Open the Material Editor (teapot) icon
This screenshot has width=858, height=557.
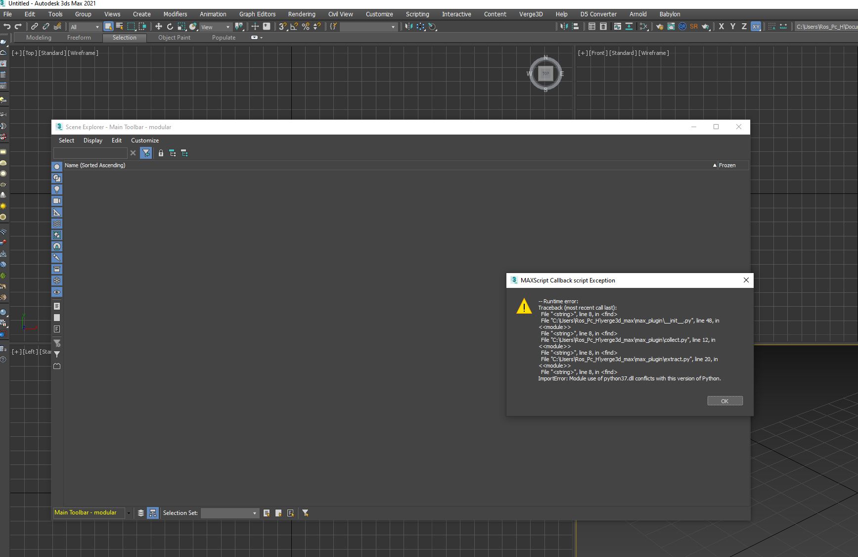pyautogui.click(x=644, y=26)
